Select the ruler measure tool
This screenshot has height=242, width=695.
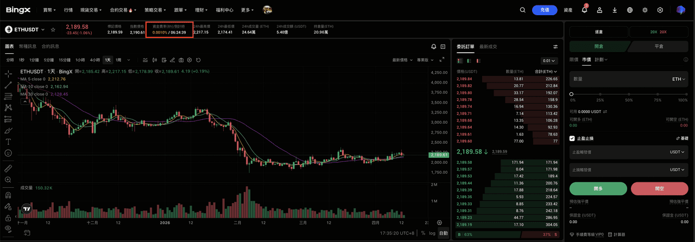[x=8, y=168]
